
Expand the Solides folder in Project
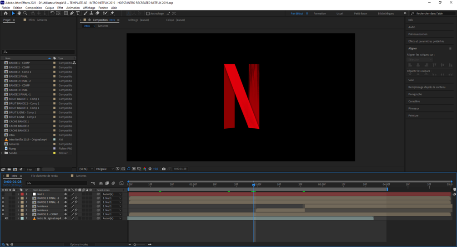point(2,153)
